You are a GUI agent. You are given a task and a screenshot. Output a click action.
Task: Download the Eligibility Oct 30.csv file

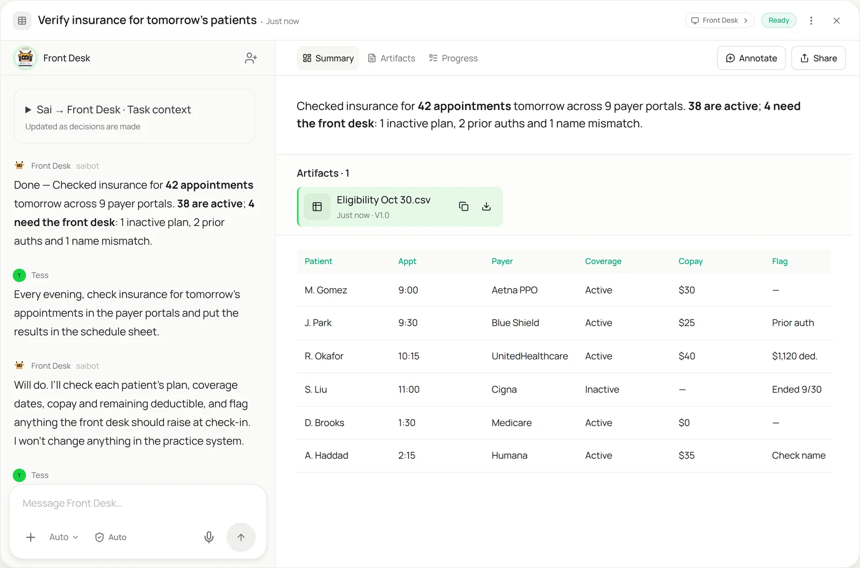pyautogui.click(x=486, y=207)
